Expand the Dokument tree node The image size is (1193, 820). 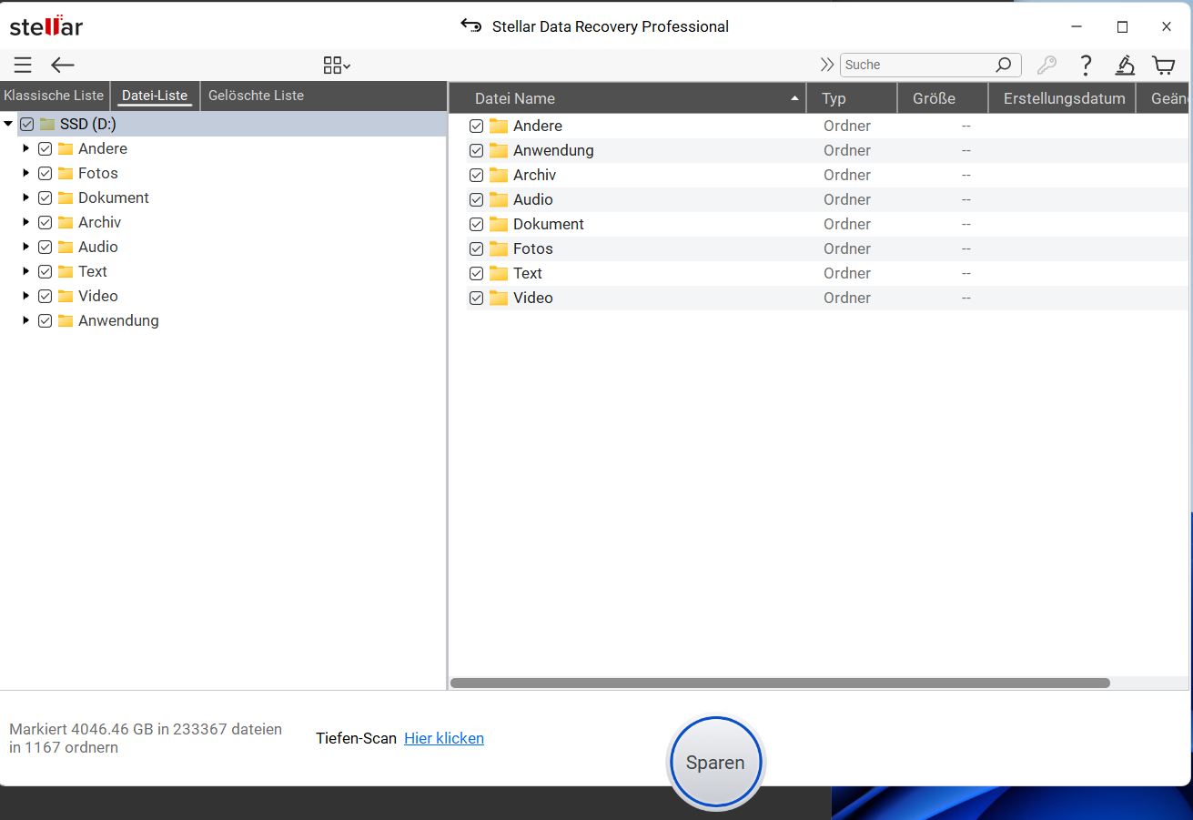(x=26, y=197)
